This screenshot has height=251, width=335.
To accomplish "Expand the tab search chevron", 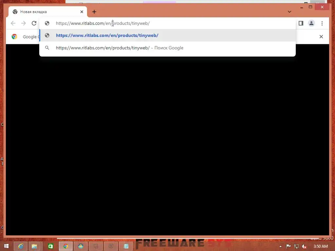I will (x=290, y=12).
